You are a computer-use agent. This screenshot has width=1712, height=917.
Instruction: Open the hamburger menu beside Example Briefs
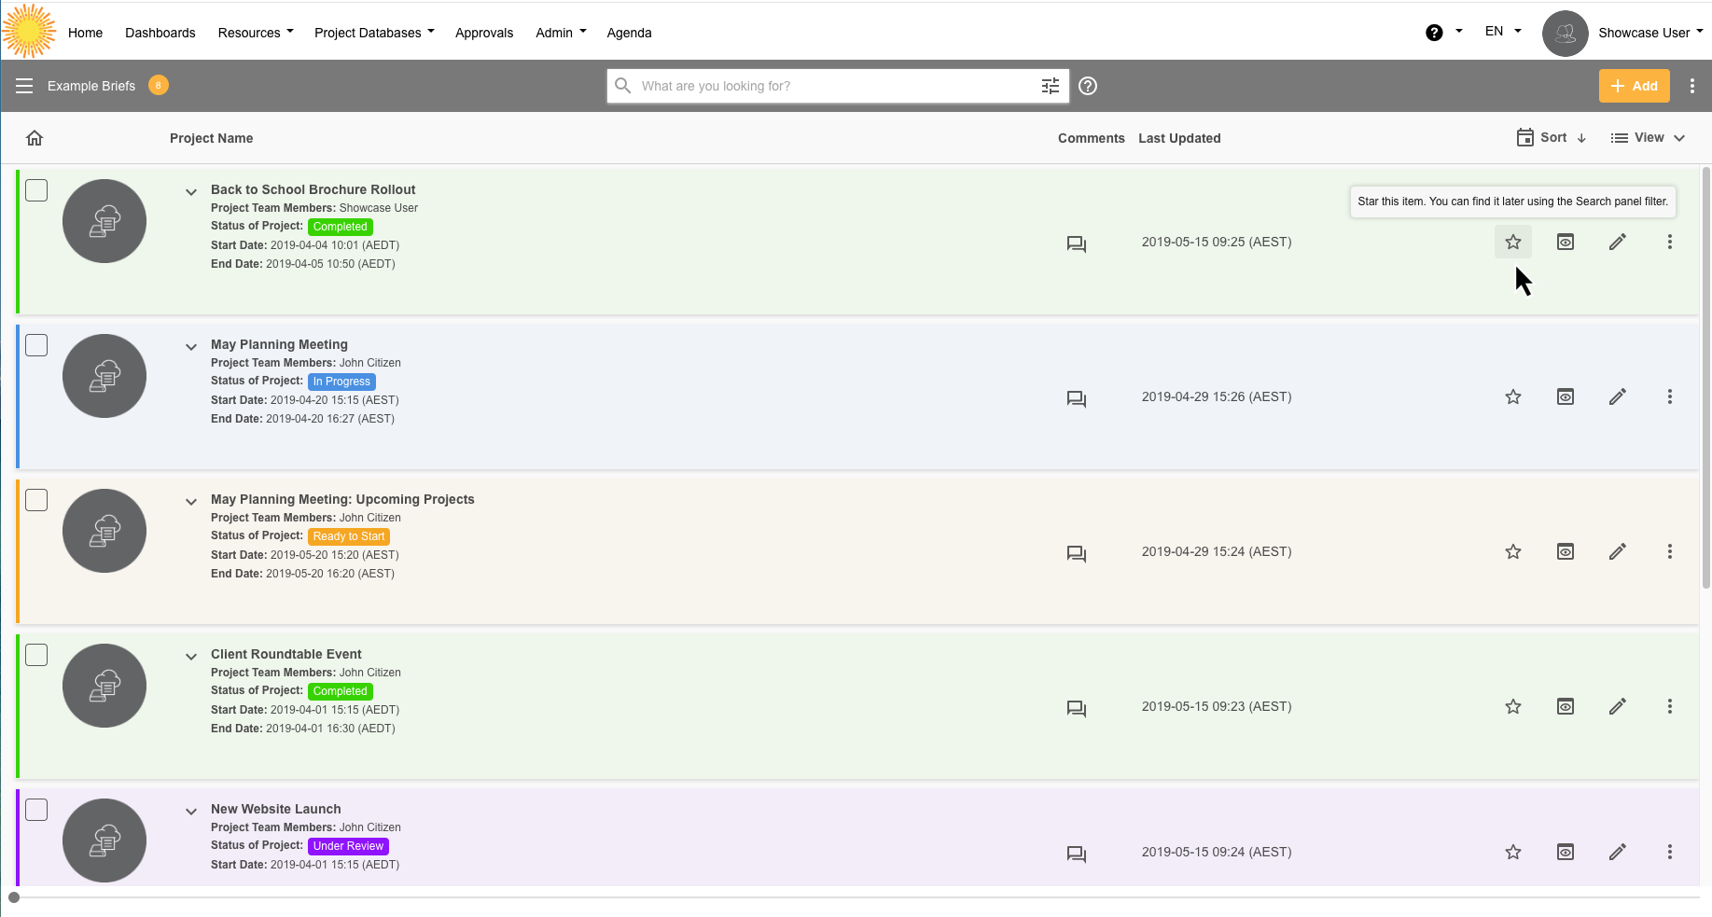24,86
